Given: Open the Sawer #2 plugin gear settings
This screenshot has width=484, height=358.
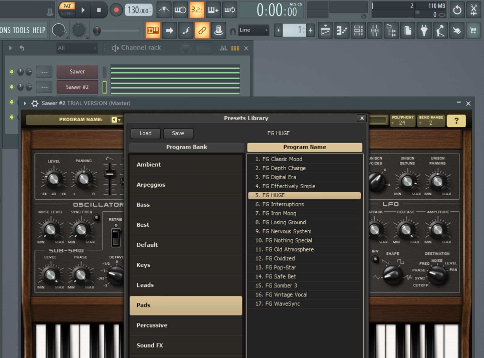Looking at the screenshot, I should click(35, 103).
